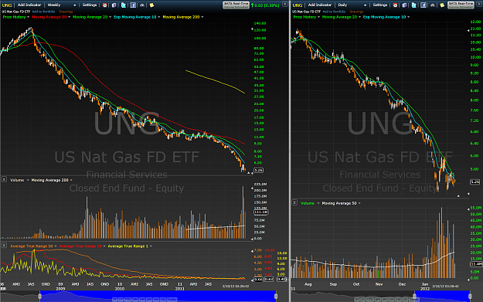Image resolution: width=483 pixels, height=302 pixels.
Task: Click Add to Portfolio link in daily chart
Action: point(334,12)
